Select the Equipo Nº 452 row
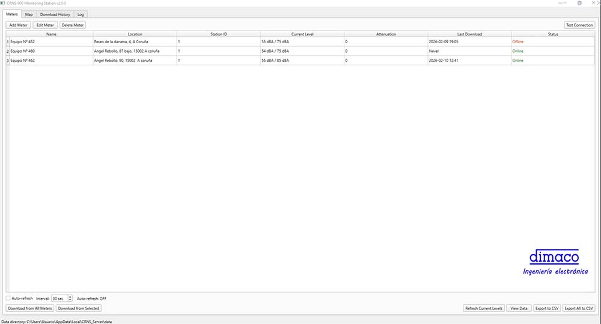Screen dimensions: 601x324 tap(51, 42)
